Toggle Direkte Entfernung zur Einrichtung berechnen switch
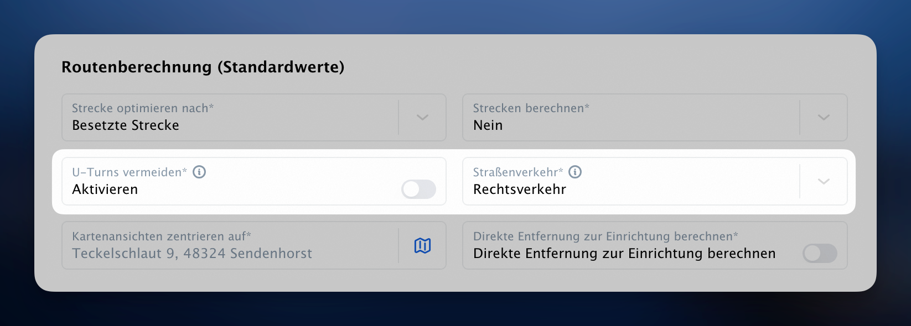911x326 pixels. [x=820, y=254]
